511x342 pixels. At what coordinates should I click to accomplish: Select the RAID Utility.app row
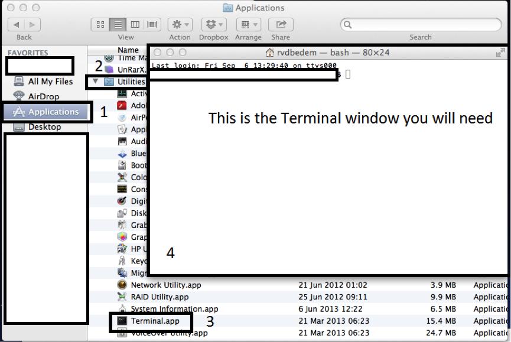160,297
